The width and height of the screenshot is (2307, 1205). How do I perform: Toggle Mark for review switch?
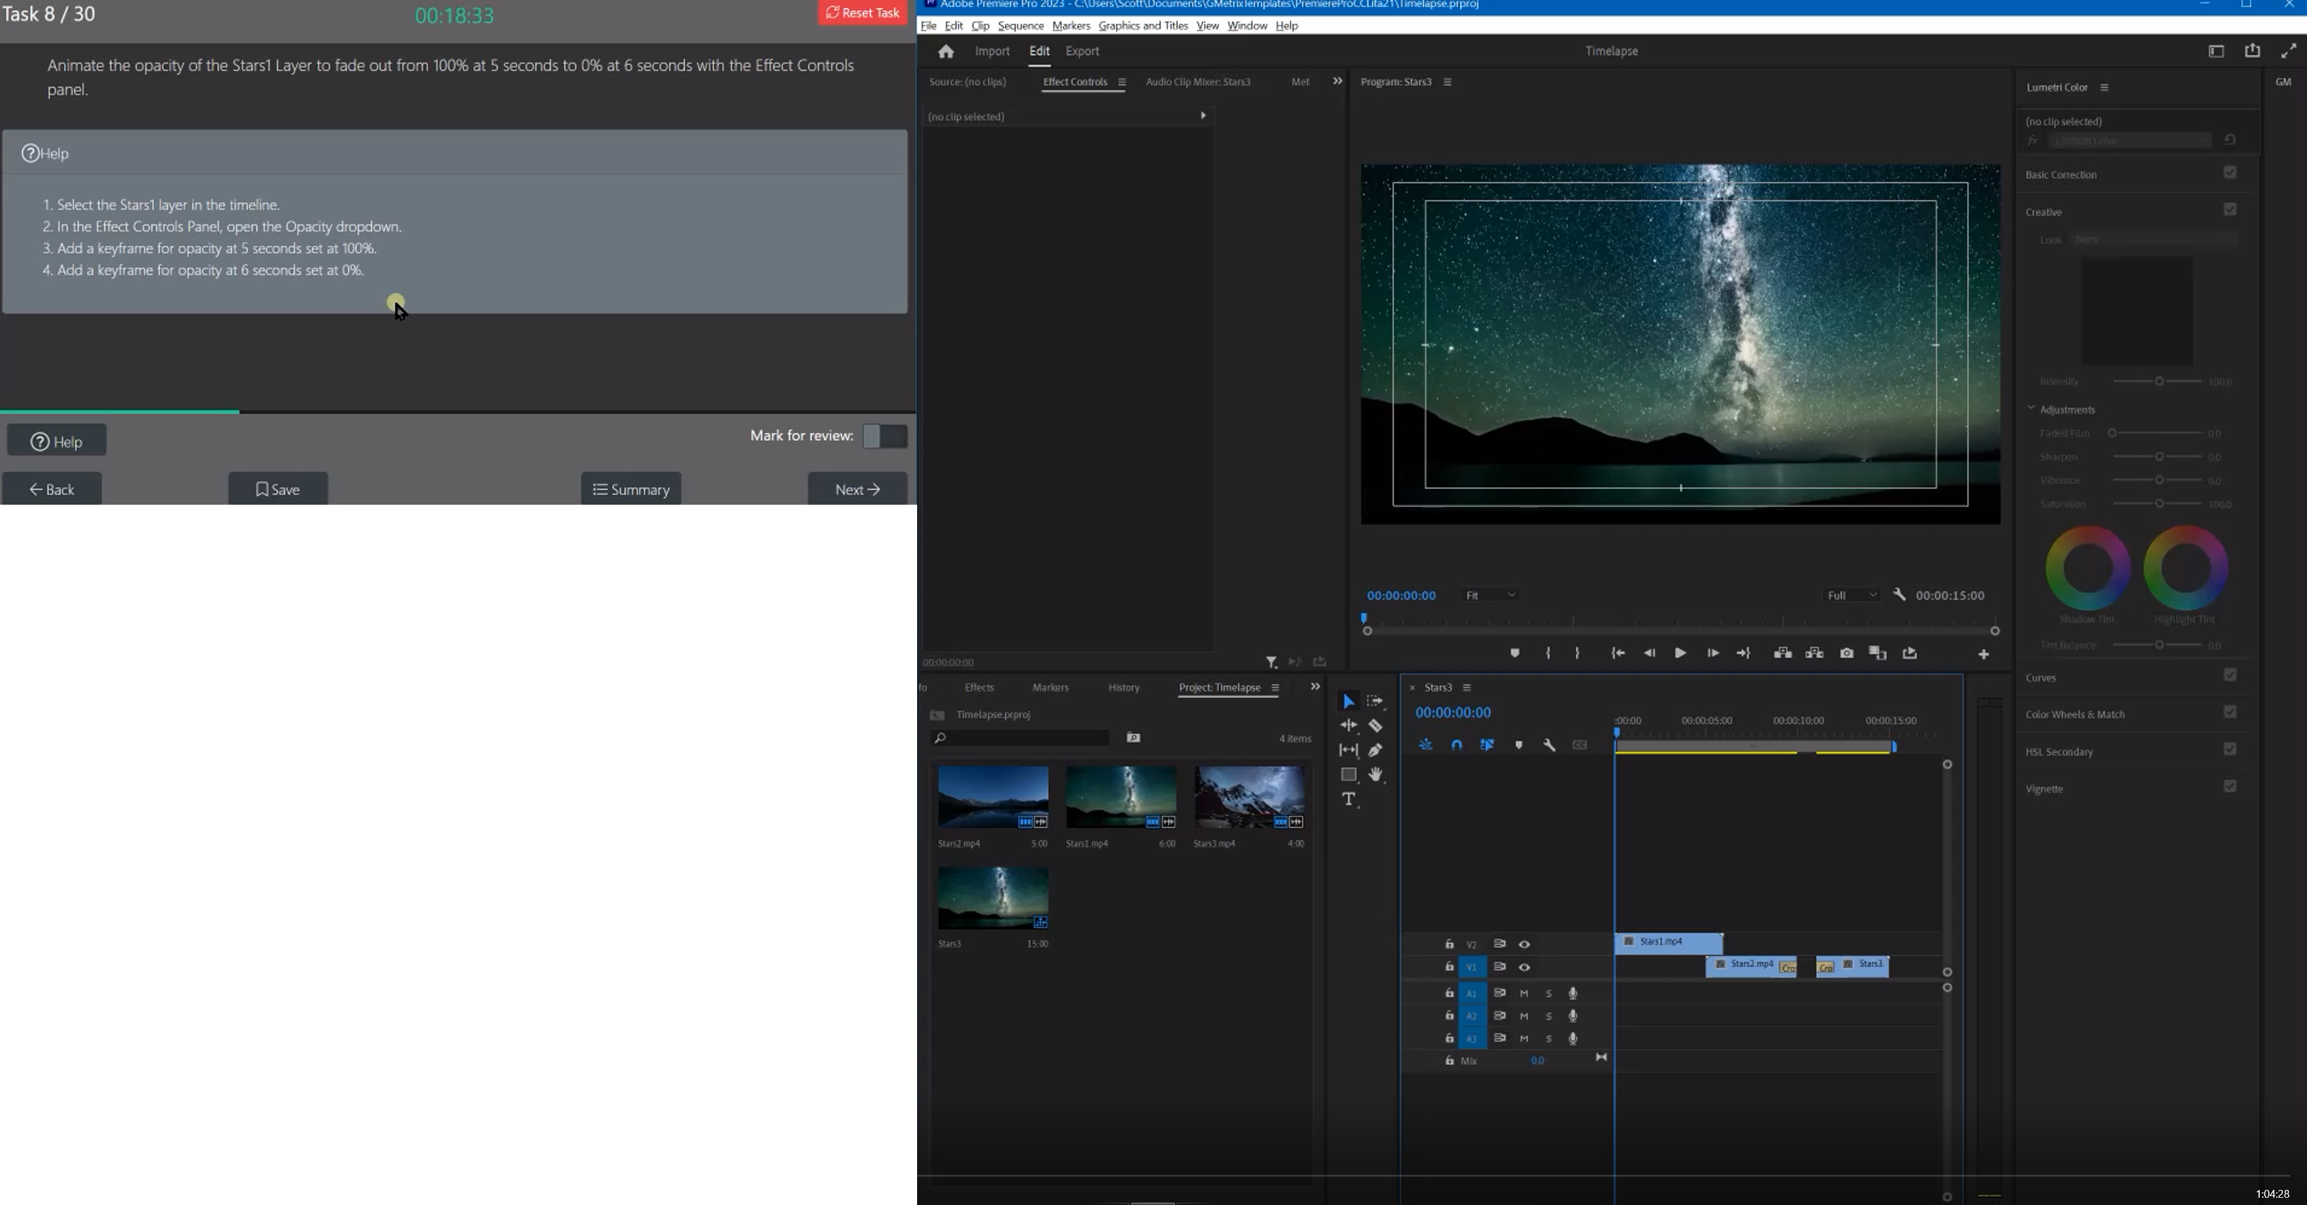pyautogui.click(x=884, y=436)
